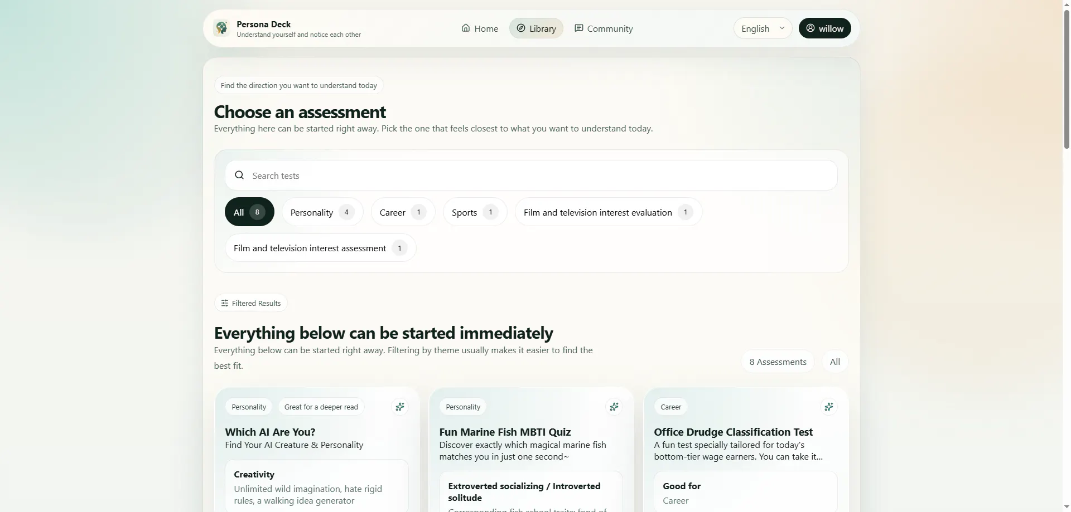
Task: Click the scrollbar down arrow
Action: [1067, 507]
